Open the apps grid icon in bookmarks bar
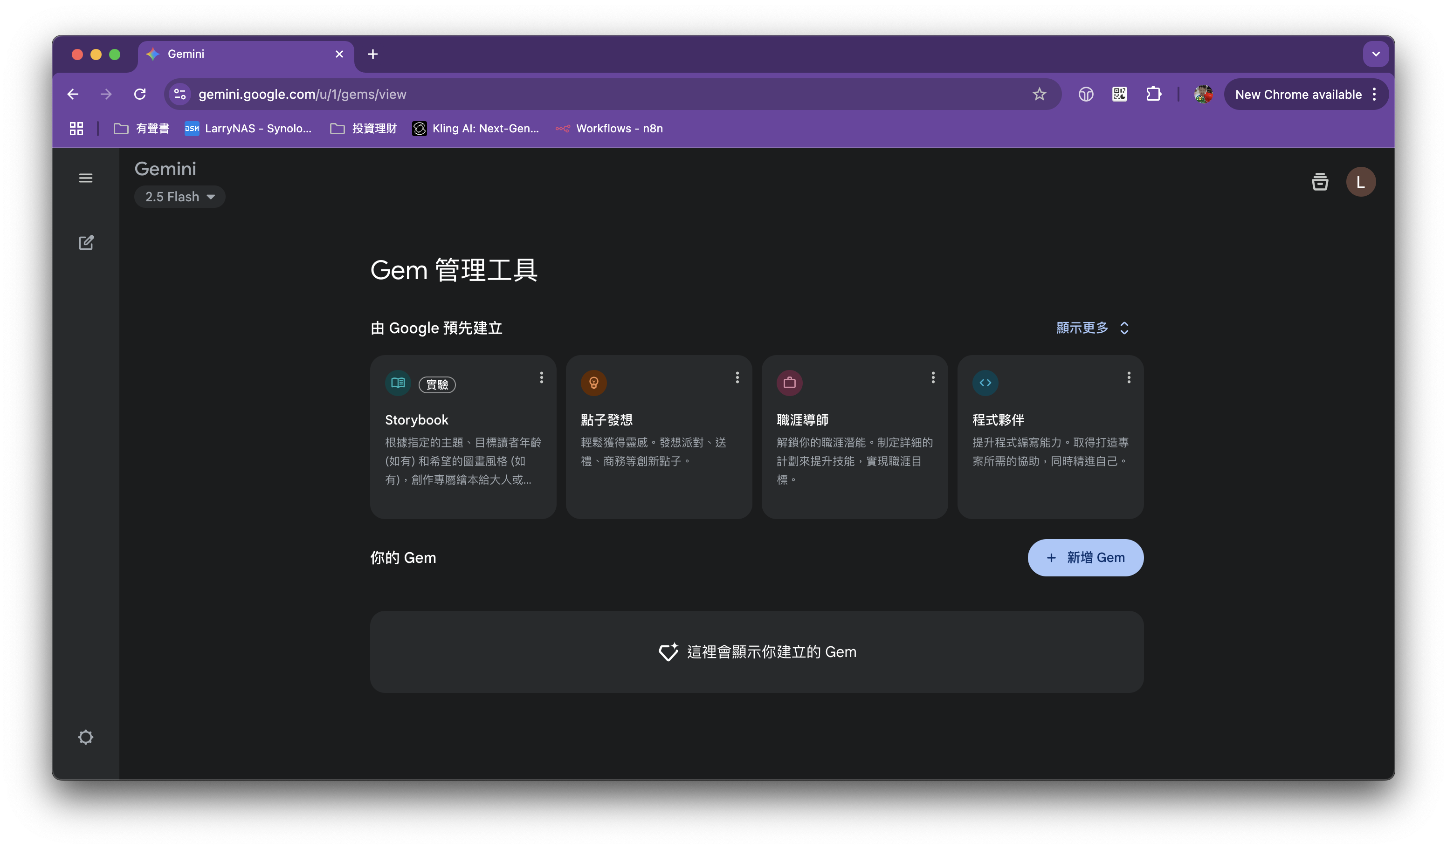Image resolution: width=1447 pixels, height=849 pixels. click(x=76, y=129)
